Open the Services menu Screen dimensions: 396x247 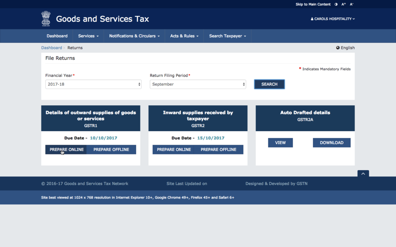(x=88, y=36)
